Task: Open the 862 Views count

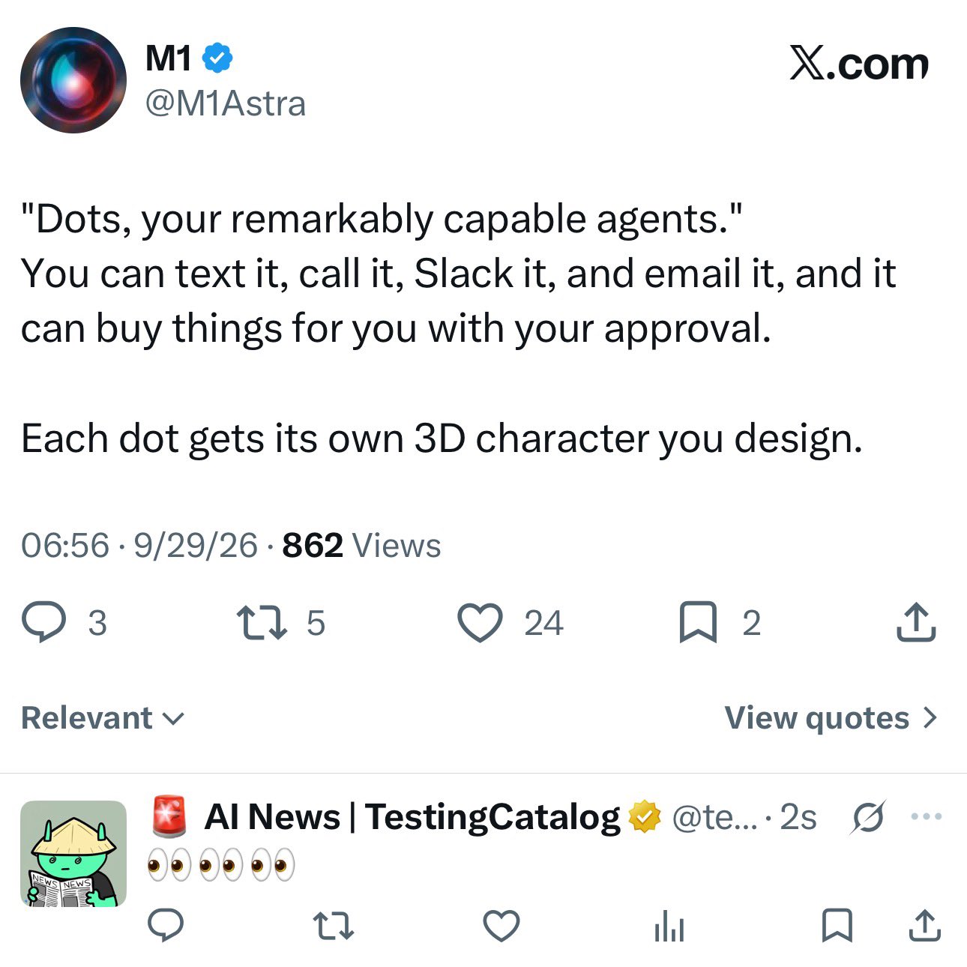Action: tap(361, 546)
